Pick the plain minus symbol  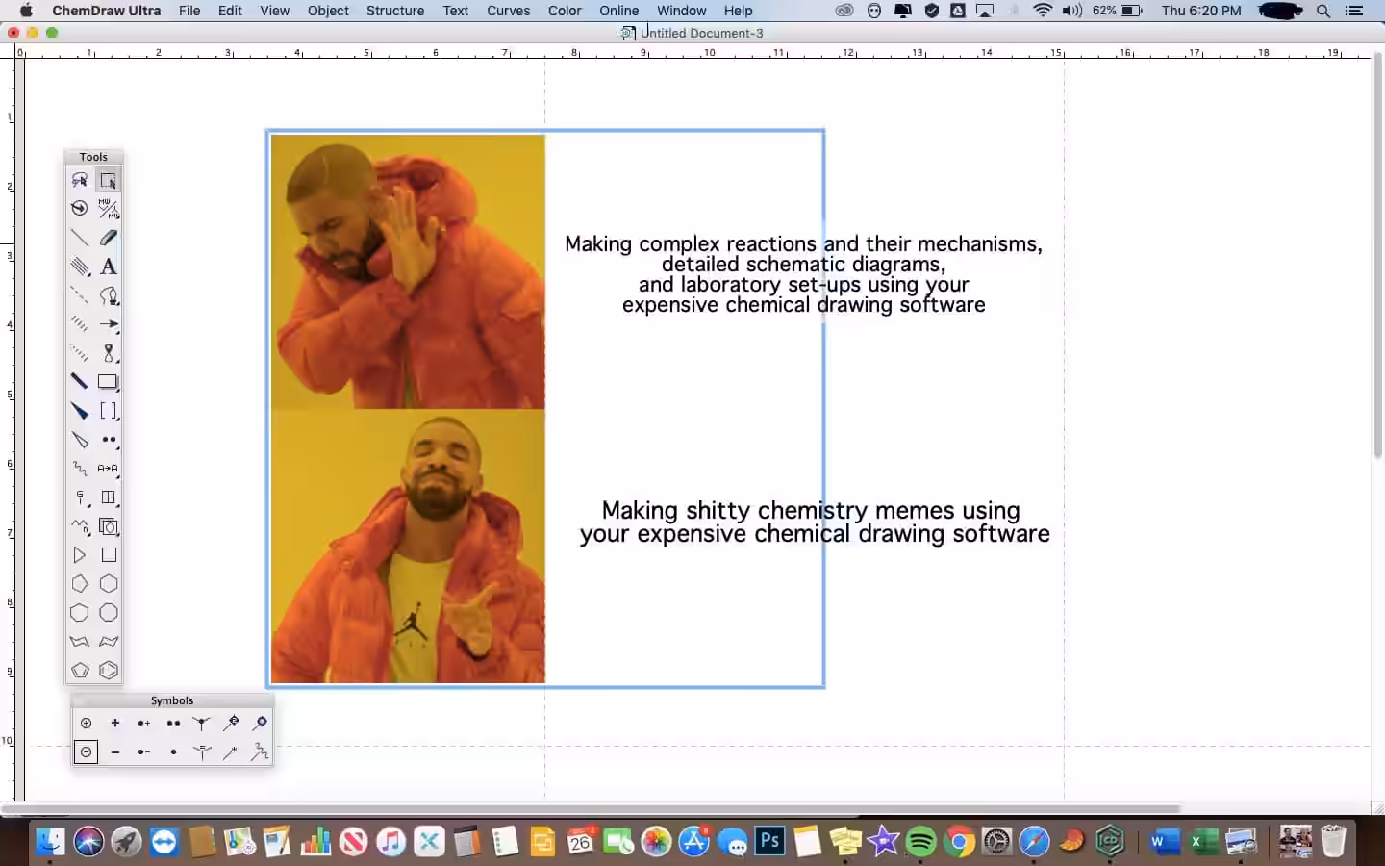(115, 752)
